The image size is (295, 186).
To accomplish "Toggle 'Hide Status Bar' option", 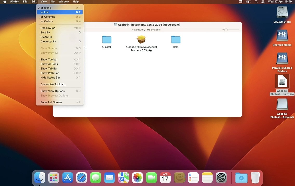I will (60, 78).
